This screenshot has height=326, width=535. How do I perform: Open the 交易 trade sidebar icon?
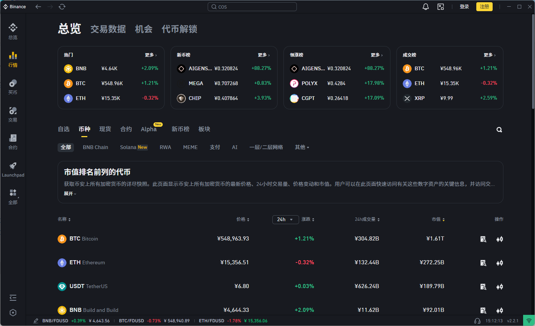(13, 114)
